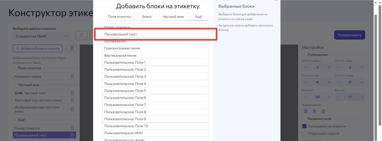Increase Отступ сверху with plus
The image size is (382, 141).
(x=329, y=67)
